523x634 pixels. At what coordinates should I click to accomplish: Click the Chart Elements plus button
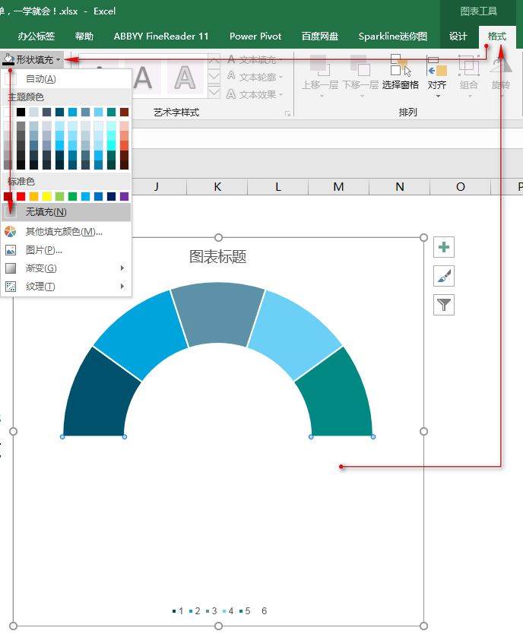444,247
